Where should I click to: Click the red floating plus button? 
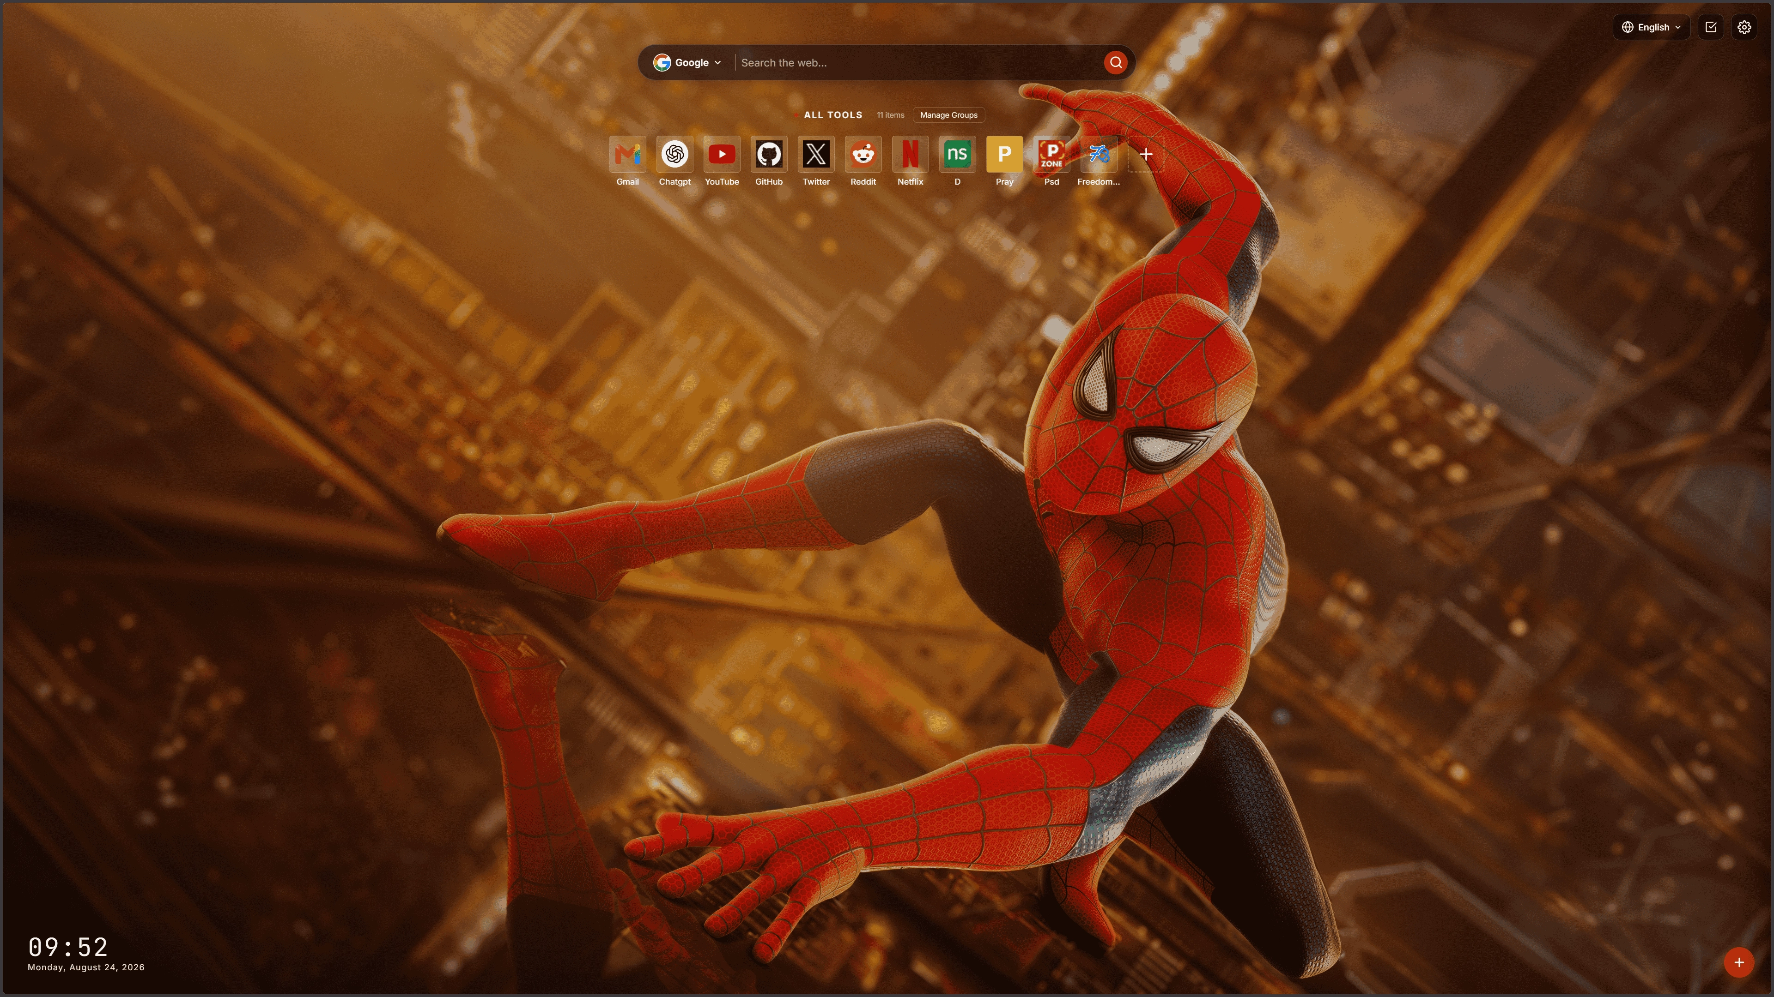click(x=1739, y=962)
